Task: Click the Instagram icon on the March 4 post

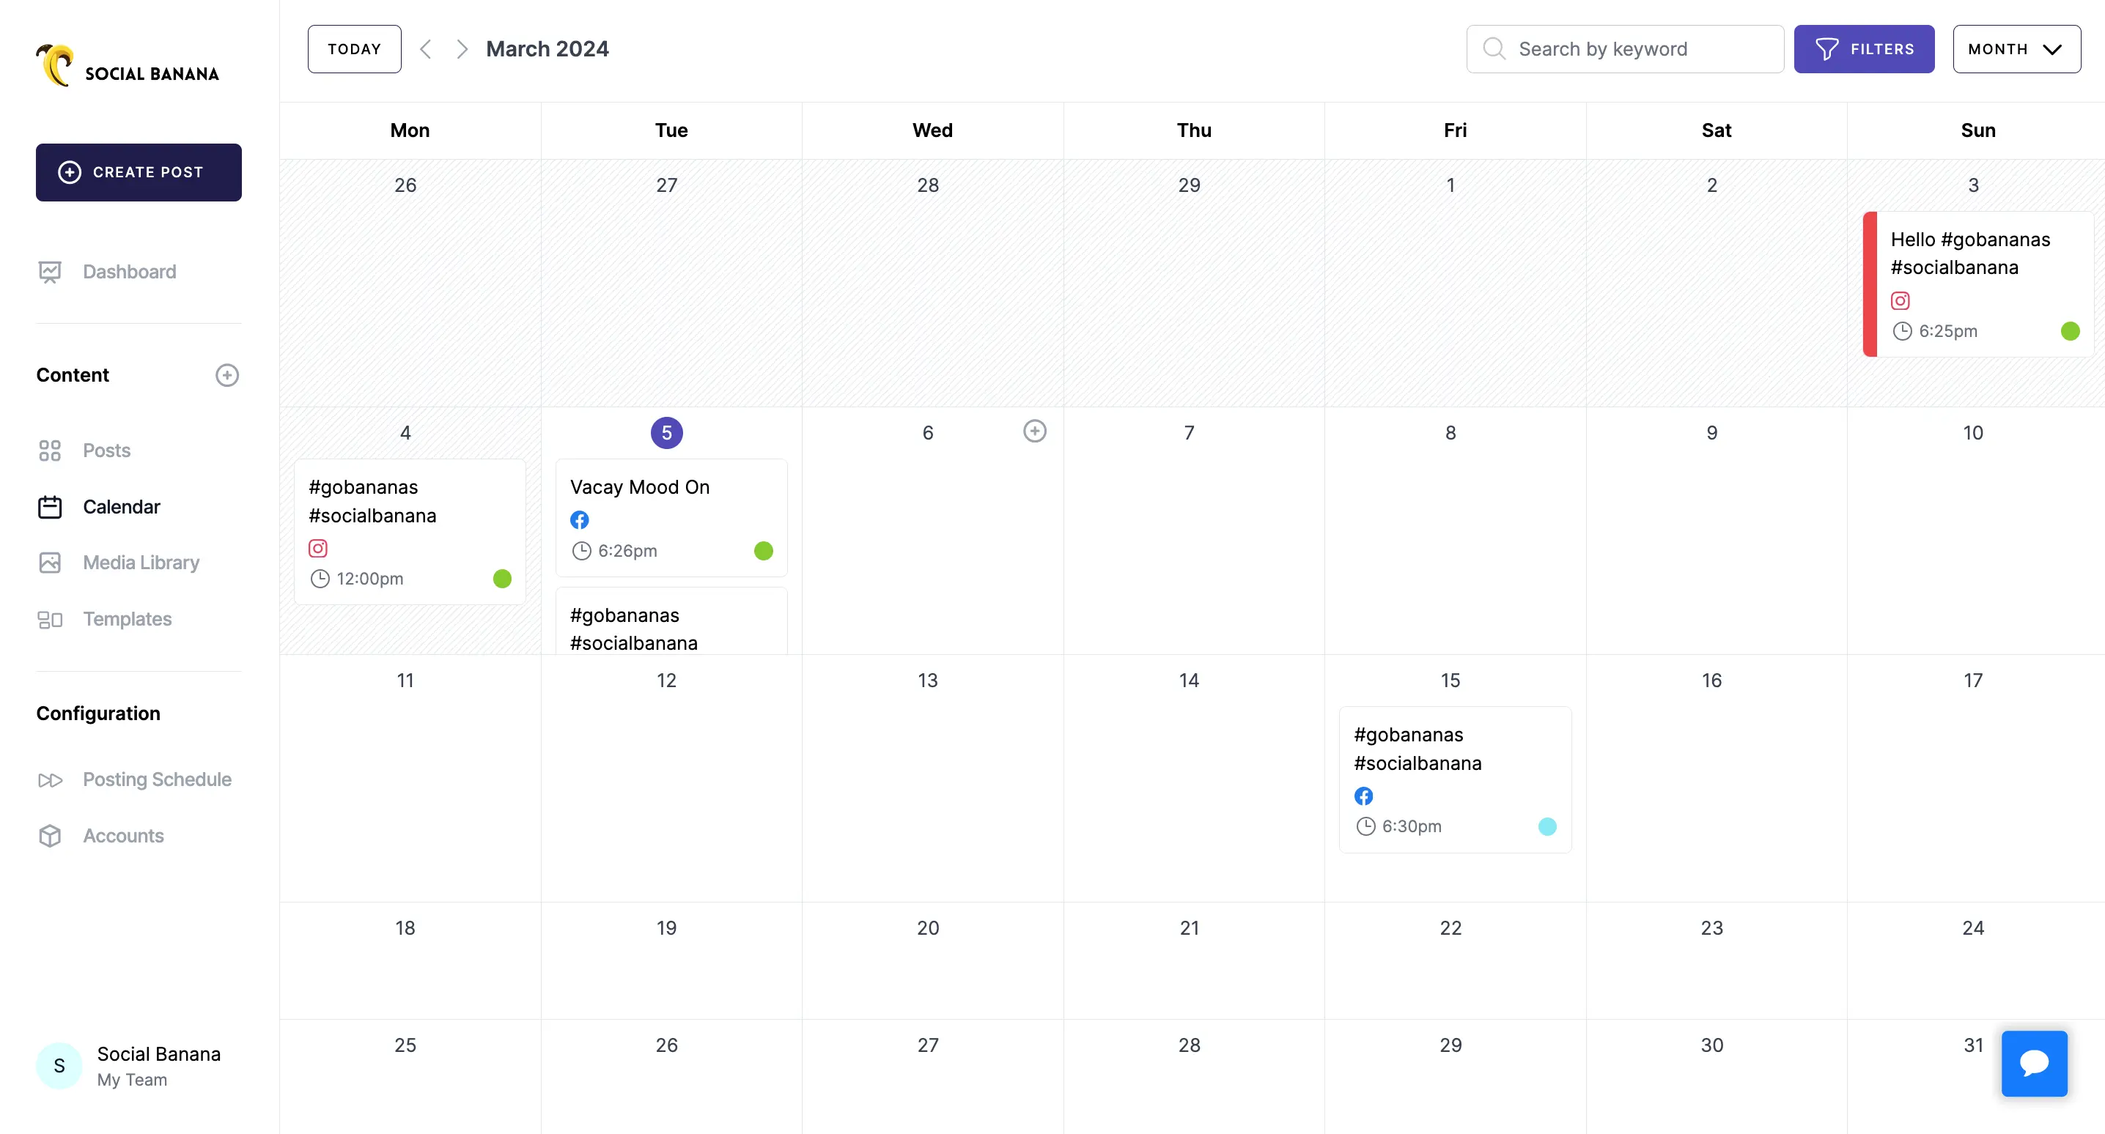Action: [x=318, y=548]
